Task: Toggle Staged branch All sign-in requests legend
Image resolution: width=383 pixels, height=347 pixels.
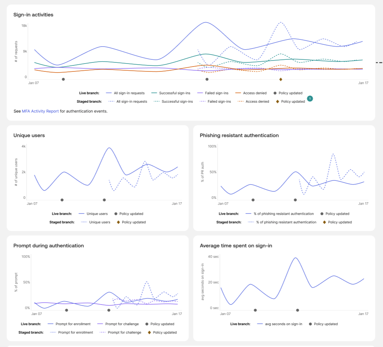Action: 128,102
